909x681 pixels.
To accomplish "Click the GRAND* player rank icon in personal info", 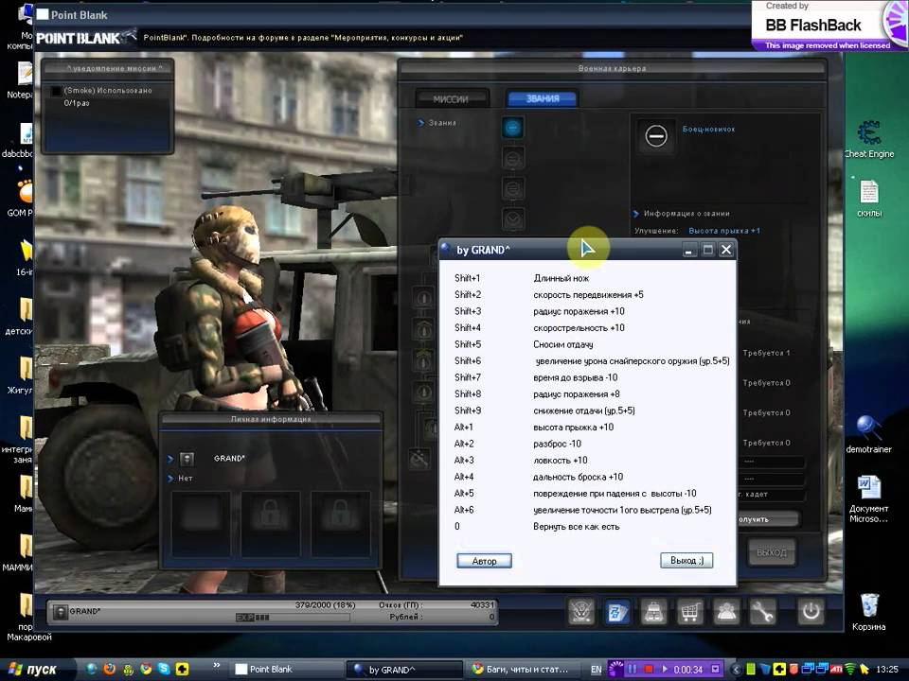I will 187,459.
